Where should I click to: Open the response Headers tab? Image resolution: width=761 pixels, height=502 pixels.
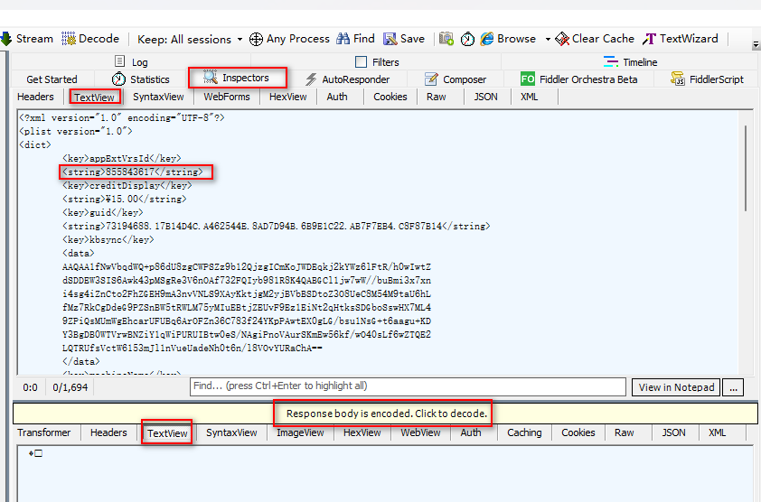click(x=108, y=432)
